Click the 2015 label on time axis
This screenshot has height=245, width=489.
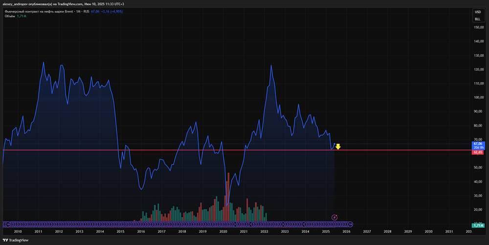[121, 232]
